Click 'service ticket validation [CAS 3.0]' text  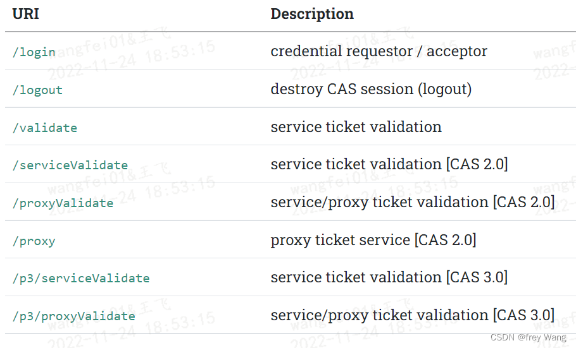pos(389,277)
